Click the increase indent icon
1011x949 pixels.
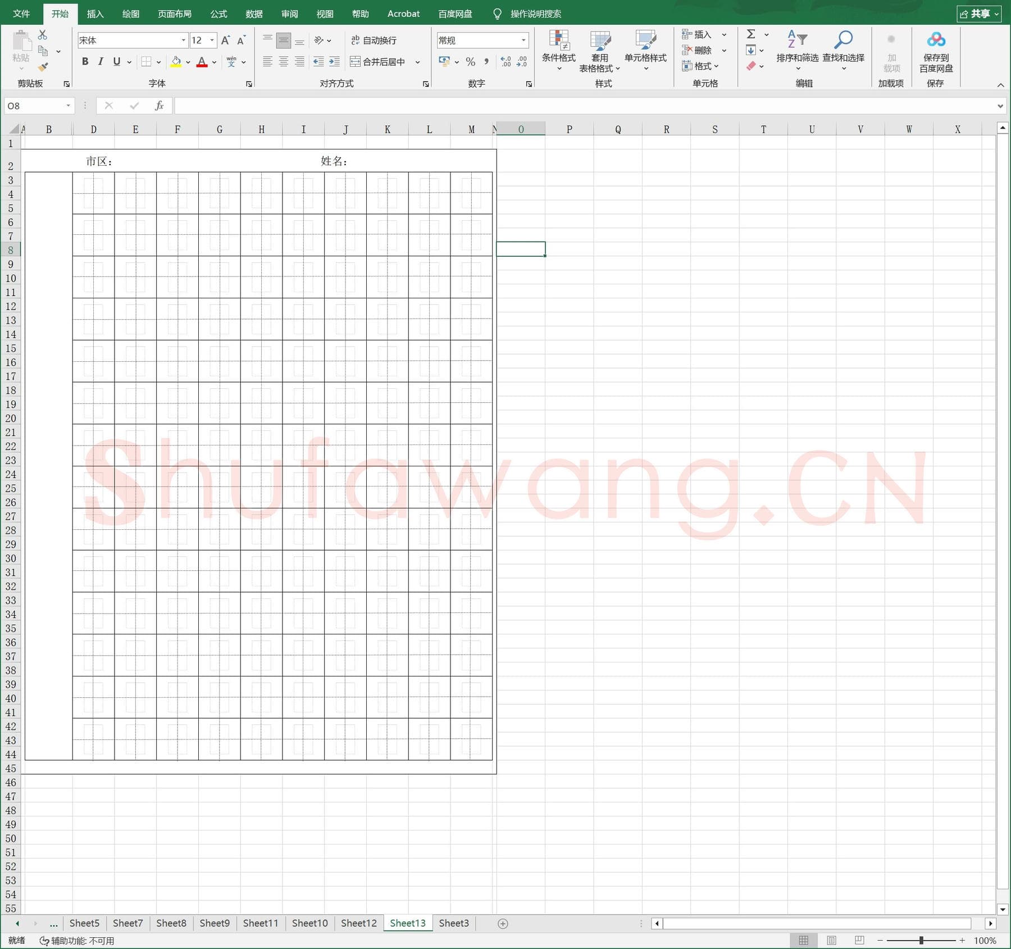(334, 62)
